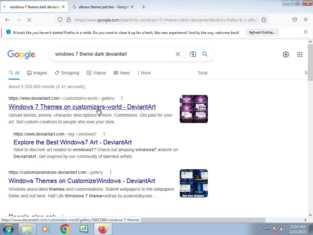Clear the Google search box text
Screen dimensions: 313x235
178,54
